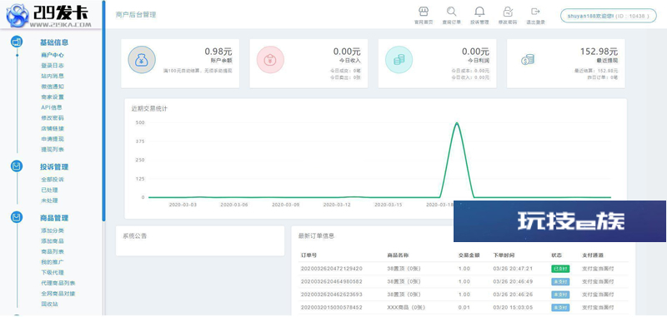Collapse the 投诉管理 sidebar heading

pos(54,166)
